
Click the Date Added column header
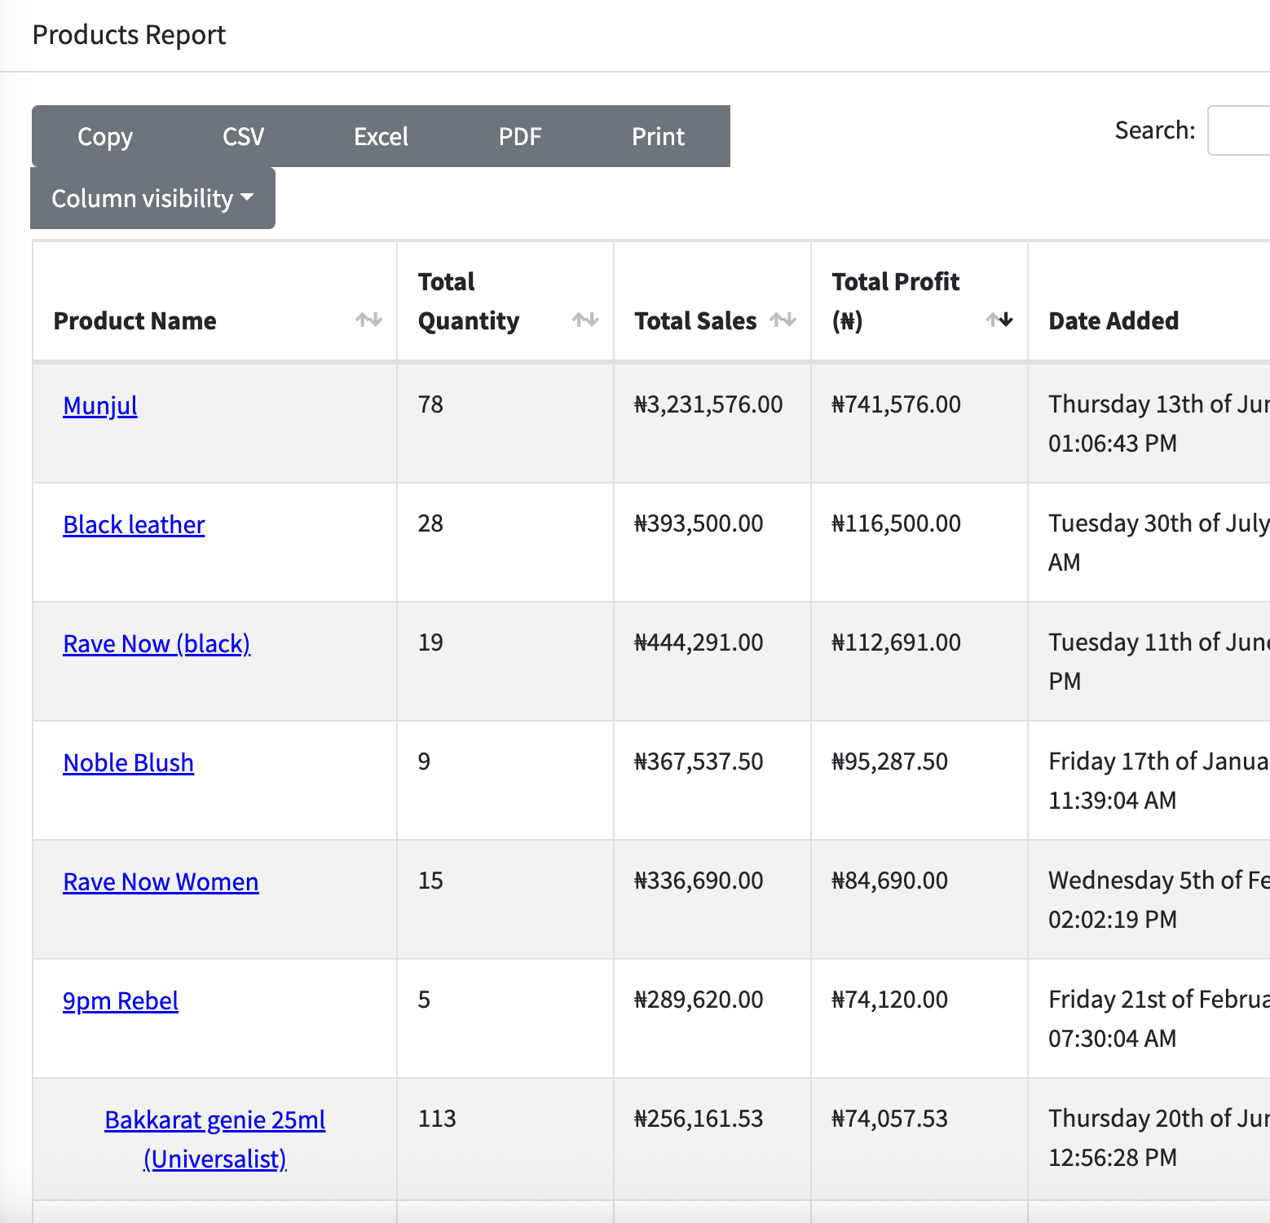(x=1113, y=320)
